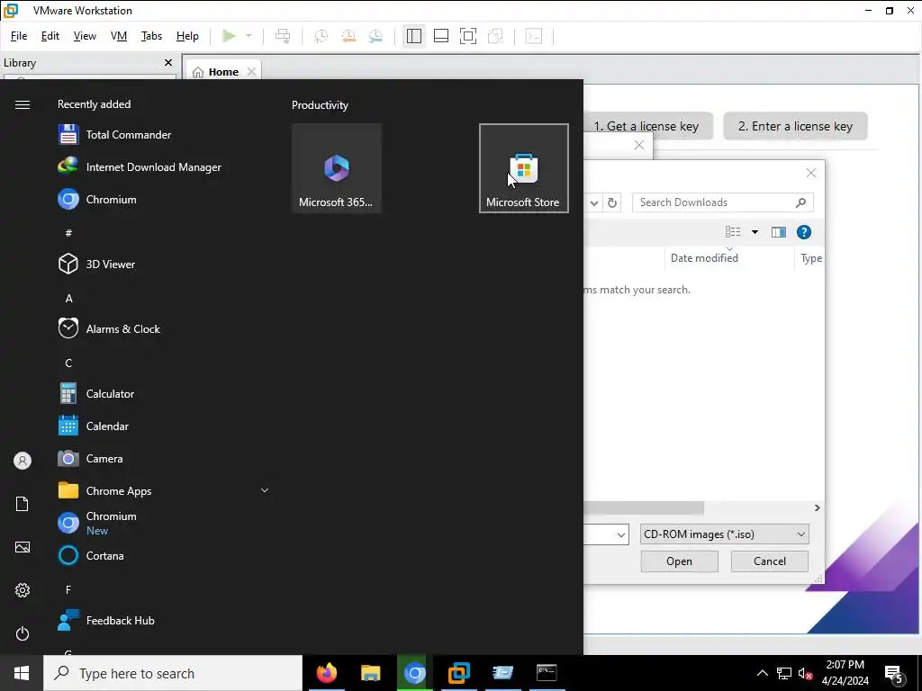This screenshot has width=922, height=691.
Task: Close the Library panel
Action: tap(168, 62)
